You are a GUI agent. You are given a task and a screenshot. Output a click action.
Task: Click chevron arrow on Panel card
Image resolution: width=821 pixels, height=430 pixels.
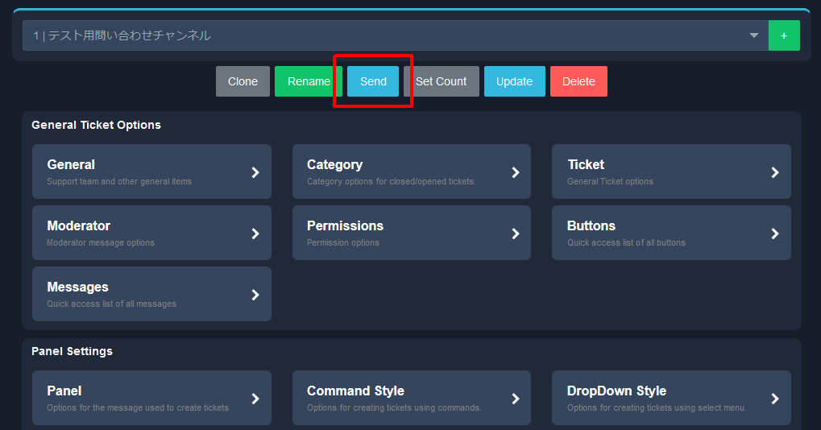(255, 399)
